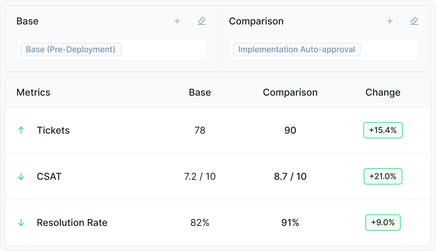This screenshot has width=436, height=251.
Task: Click the Metrics column header
Action: tap(33, 92)
